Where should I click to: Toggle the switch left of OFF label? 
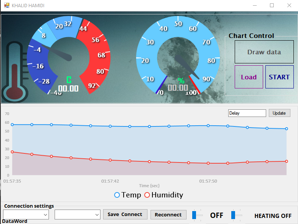(197, 215)
